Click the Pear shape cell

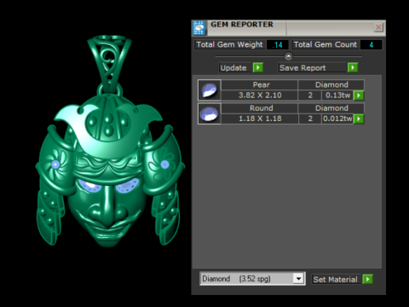[x=260, y=84]
